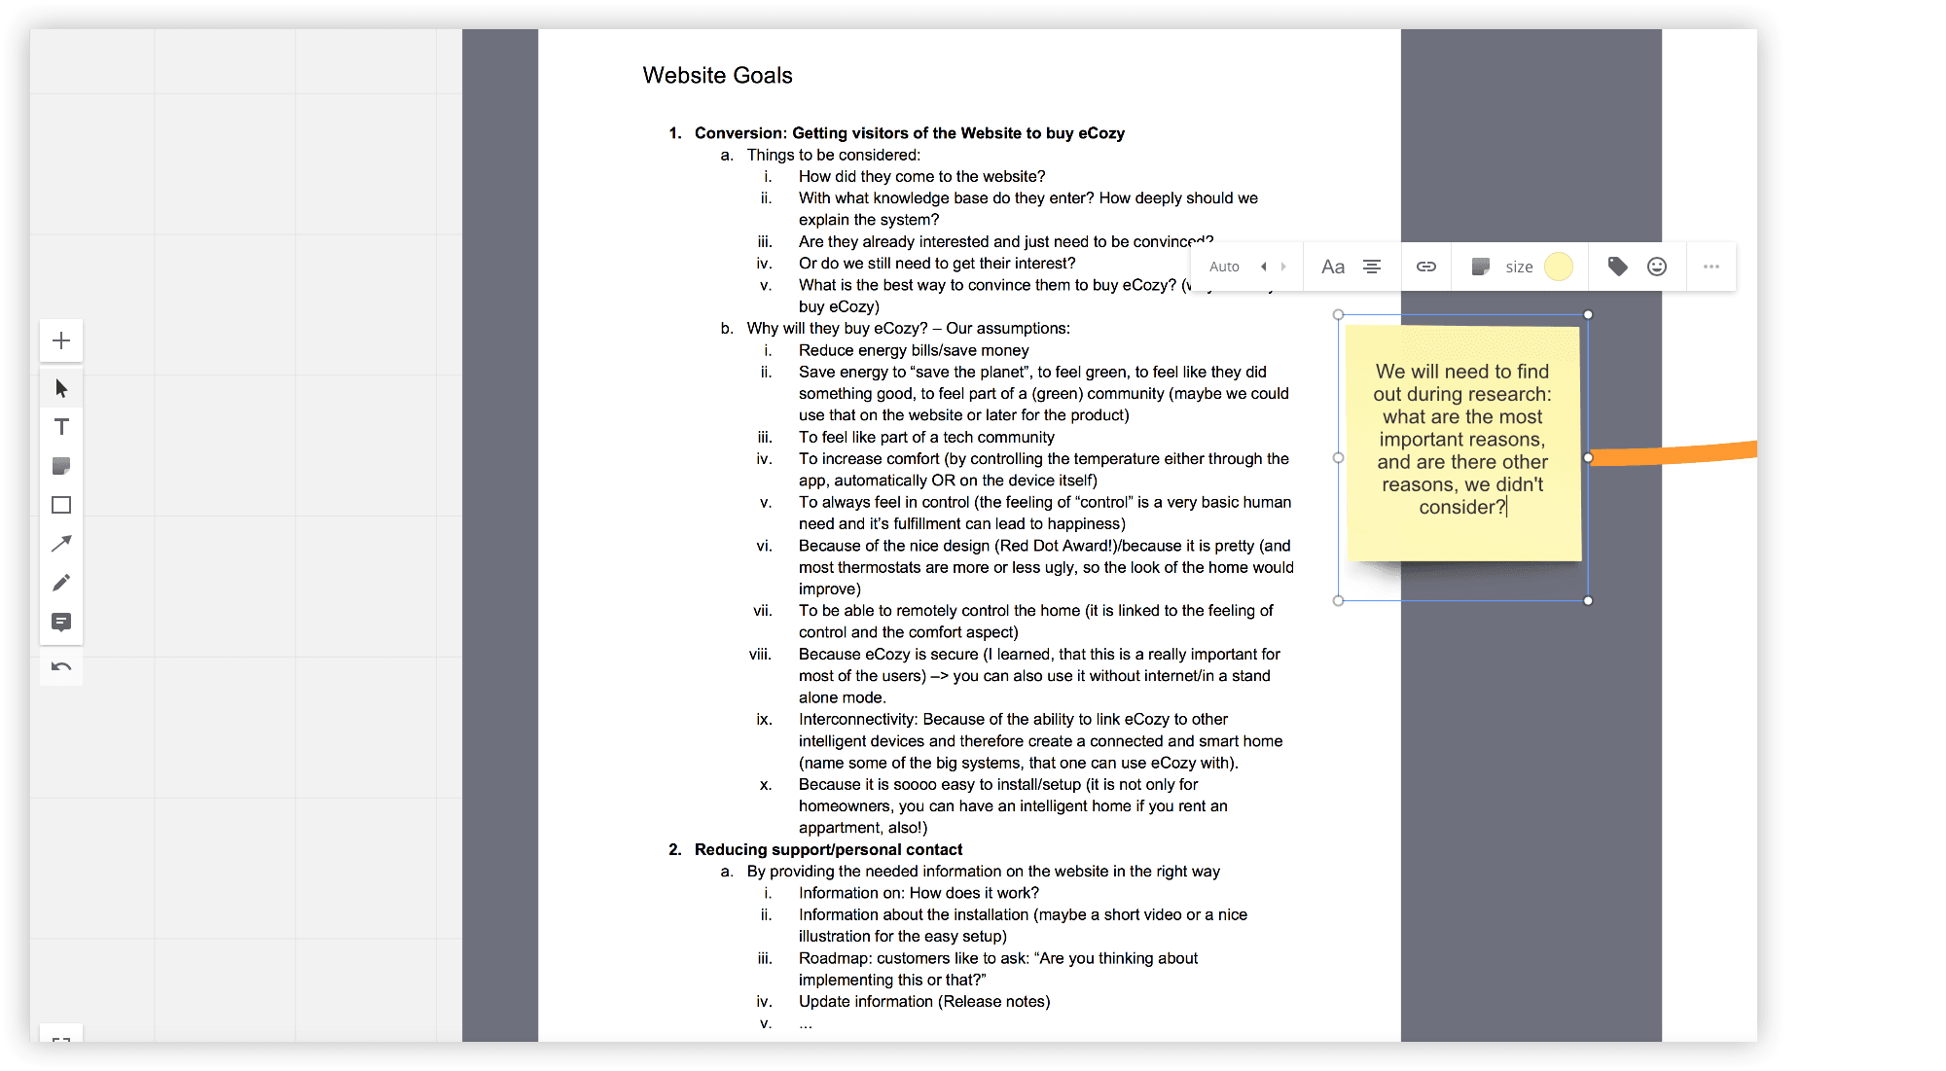Select the Text tool

point(61,427)
